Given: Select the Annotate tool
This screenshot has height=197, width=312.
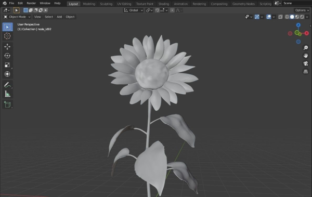Looking at the screenshot, I should click(7, 85).
